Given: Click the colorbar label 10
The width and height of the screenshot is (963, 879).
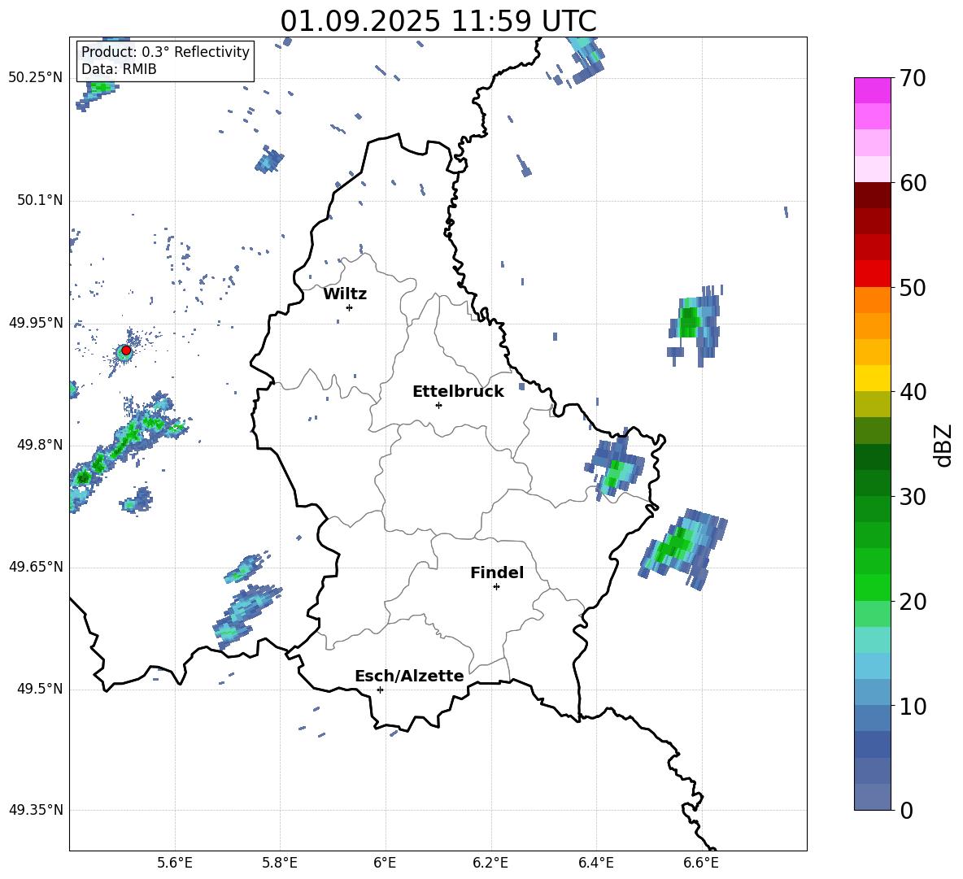Looking at the screenshot, I should [x=913, y=706].
